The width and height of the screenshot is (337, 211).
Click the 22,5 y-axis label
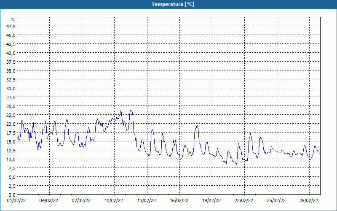(11, 115)
